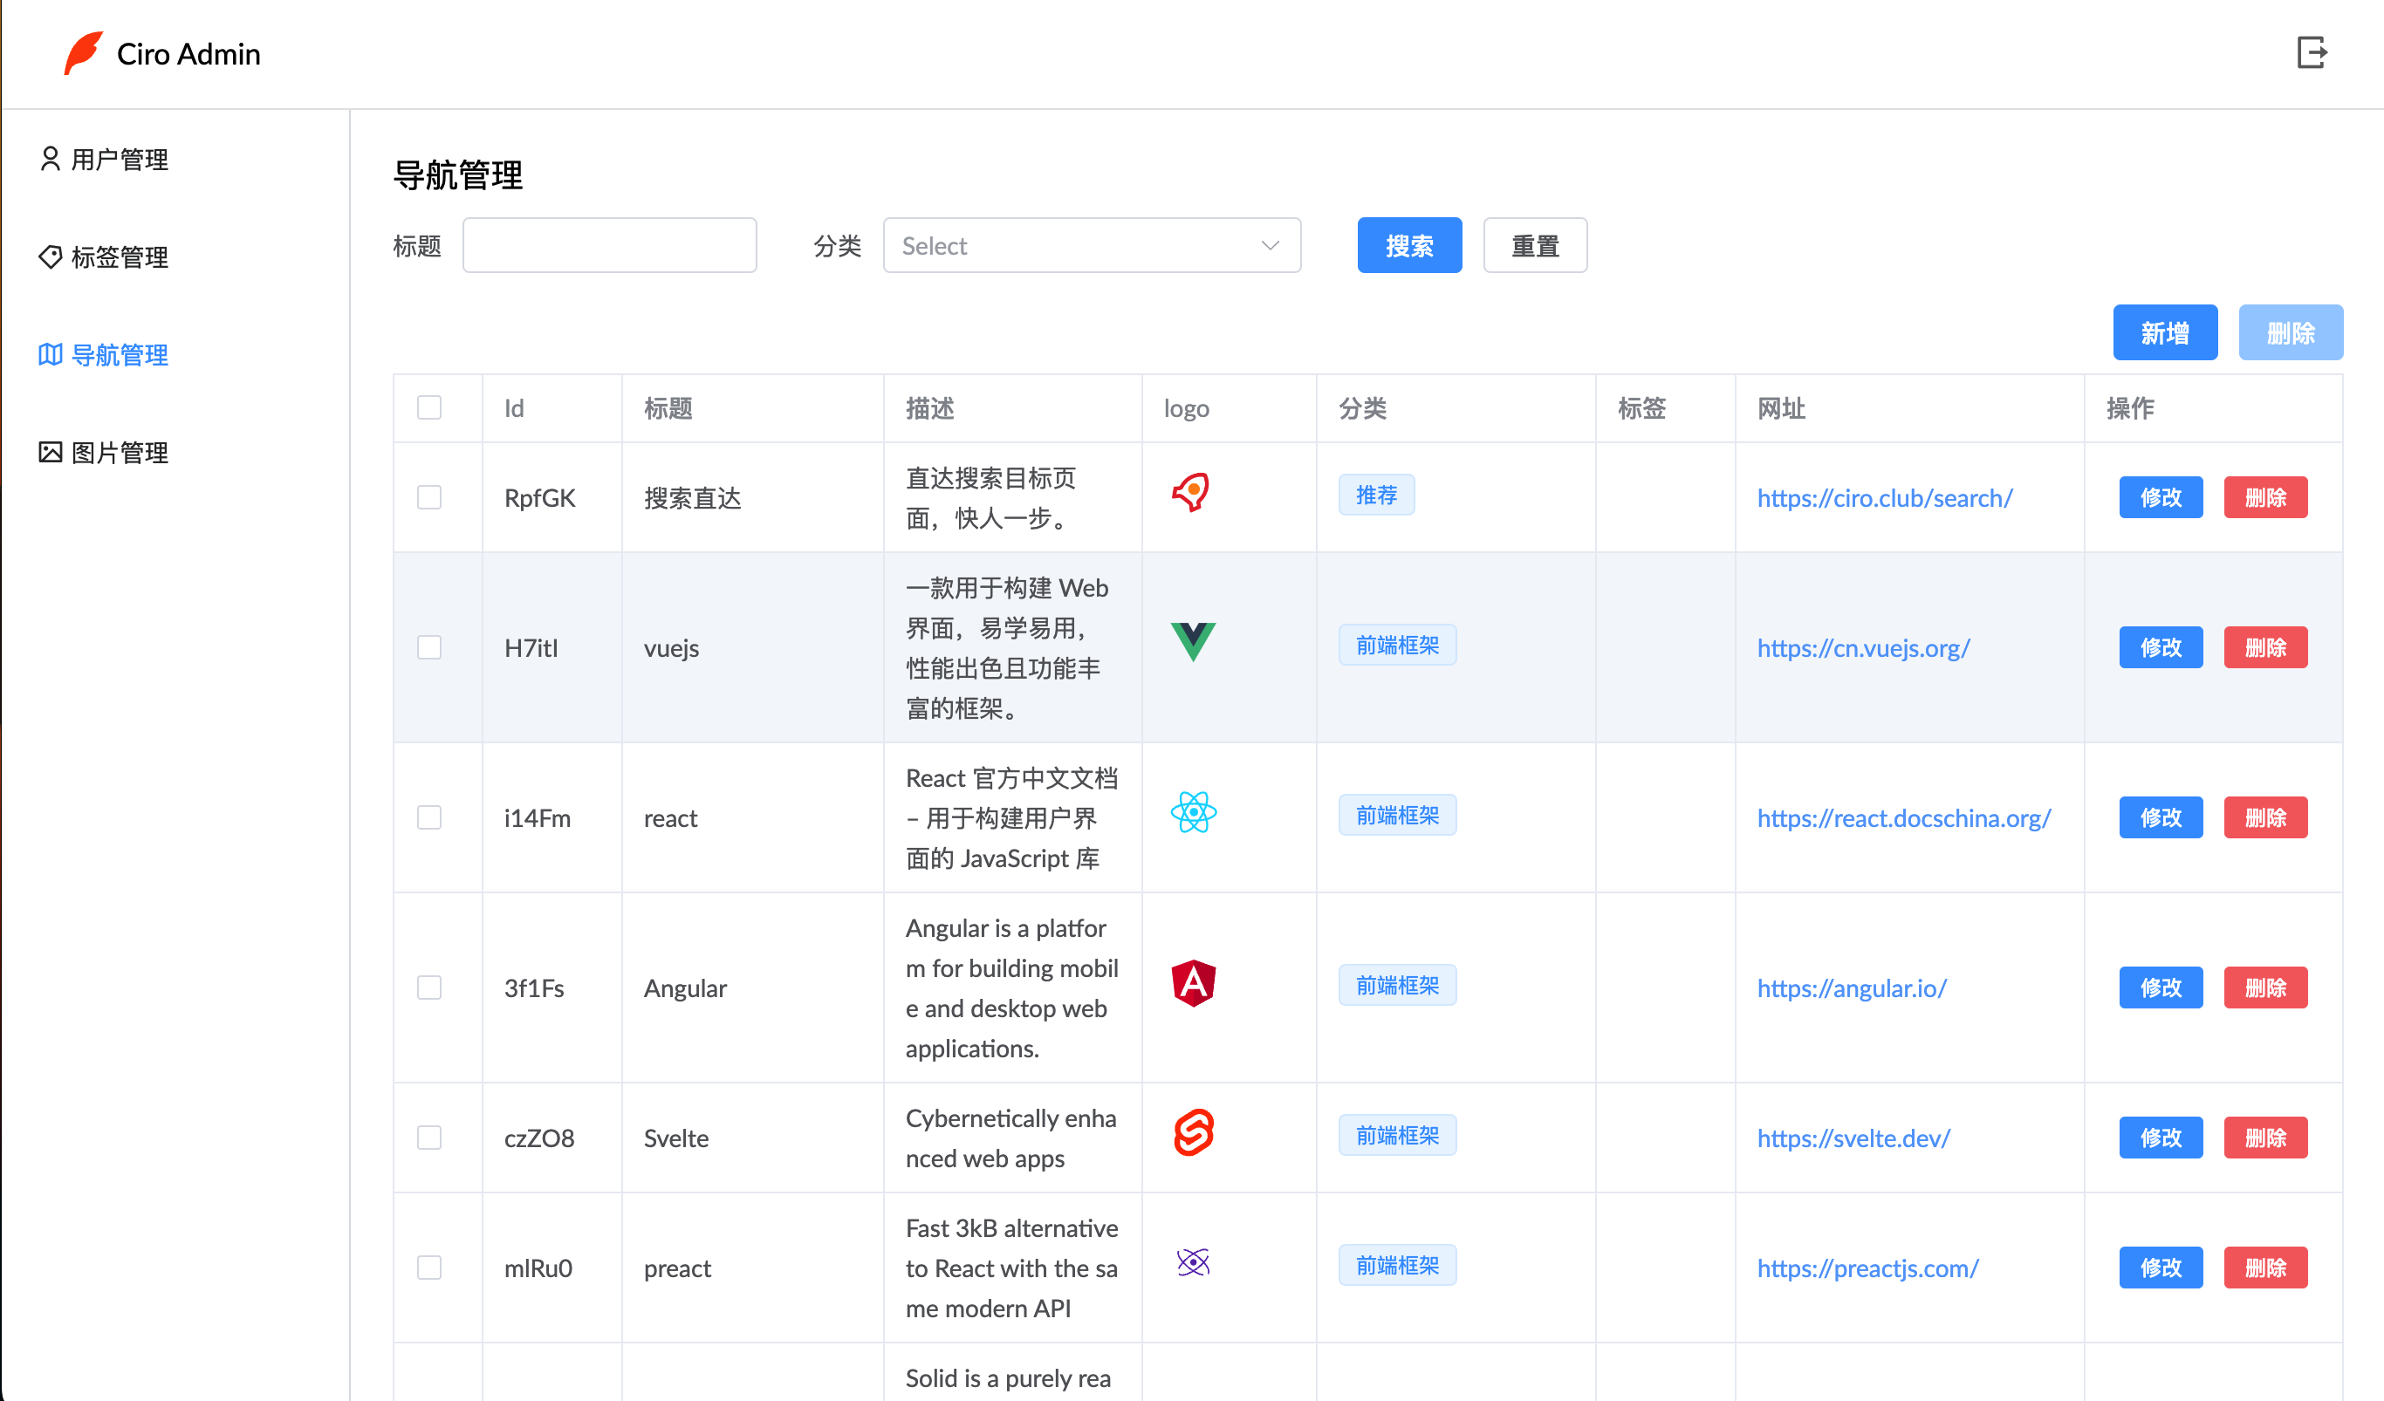This screenshot has height=1401, width=2384.
Task: Click the 前端框架 tag in the vuejs row
Action: point(1397,646)
